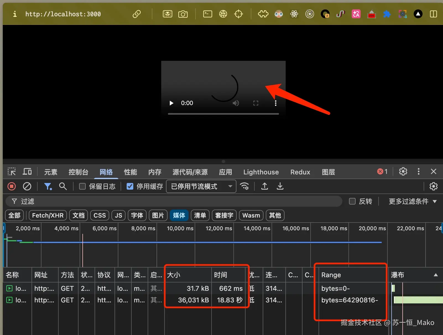
Task: Focus the 过滤 filter input field
Action: 174,201
